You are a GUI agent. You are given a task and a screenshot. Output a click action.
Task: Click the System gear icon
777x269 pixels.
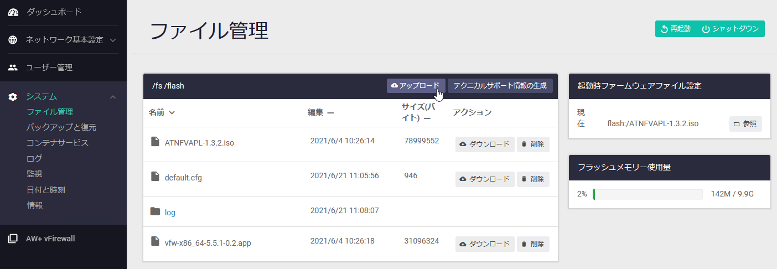(x=13, y=97)
